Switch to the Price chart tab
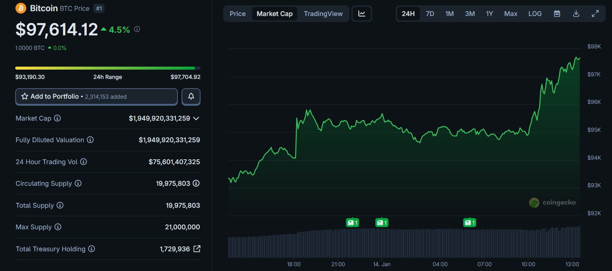This screenshot has height=271, width=612. tap(237, 14)
